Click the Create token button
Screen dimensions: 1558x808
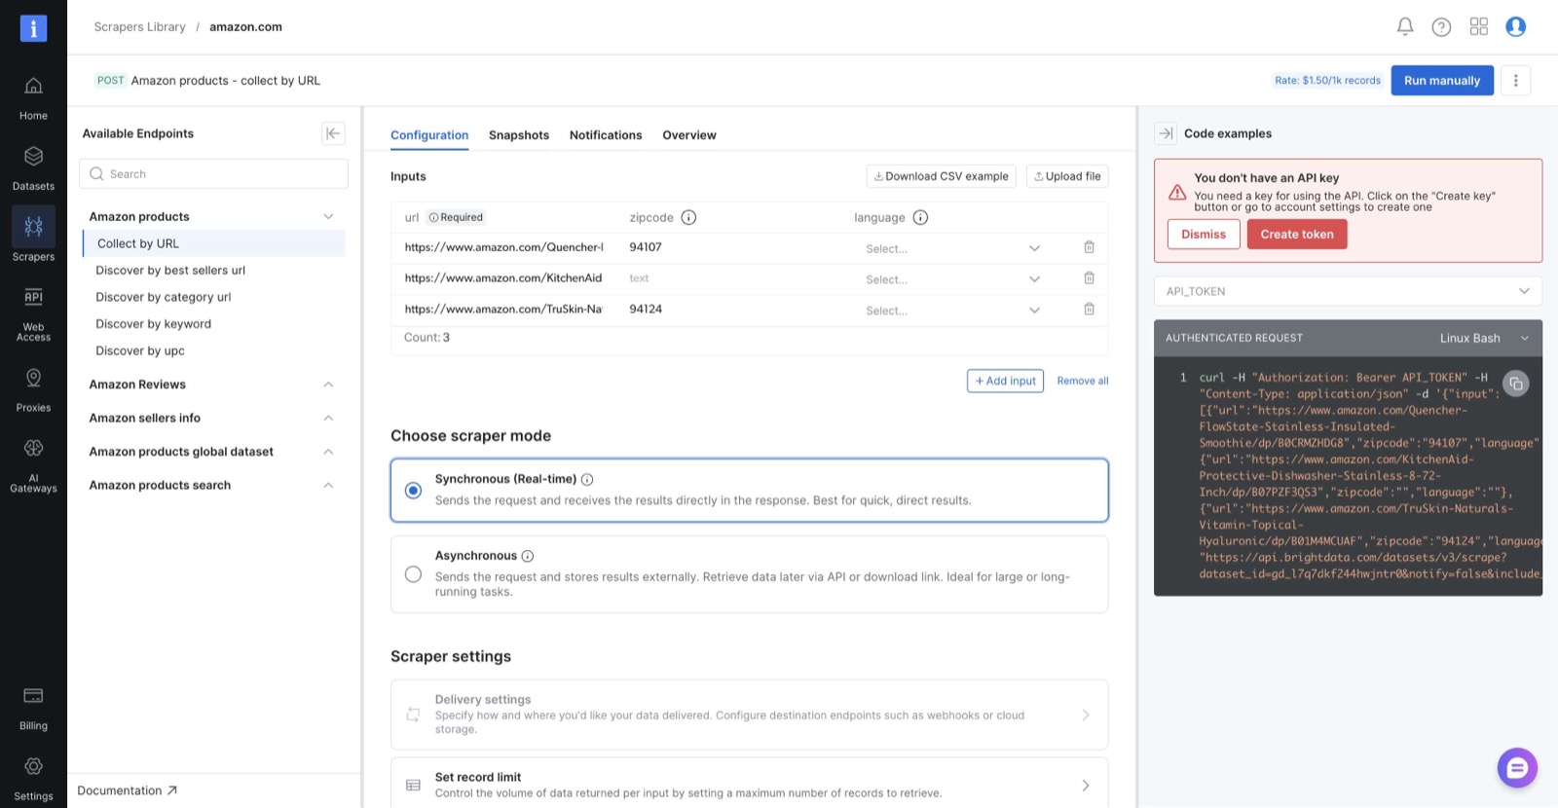(1297, 234)
